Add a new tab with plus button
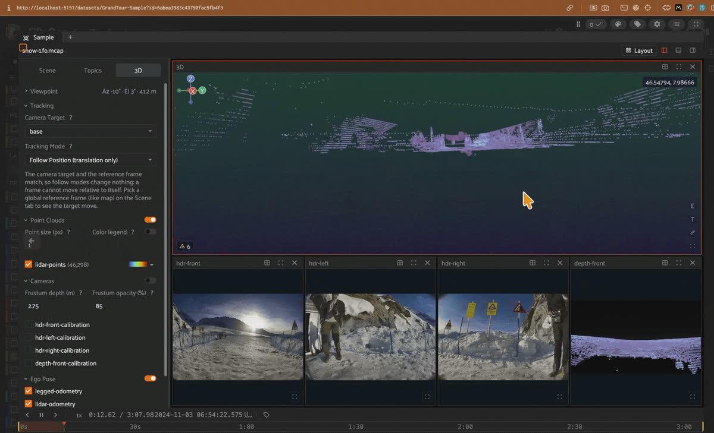This screenshot has width=714, height=433. coord(70,37)
